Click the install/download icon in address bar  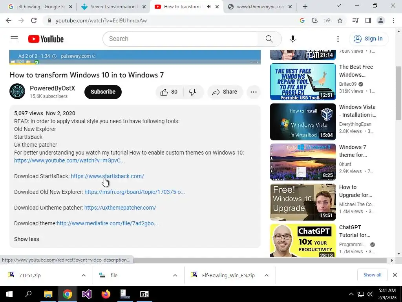tap(314, 20)
